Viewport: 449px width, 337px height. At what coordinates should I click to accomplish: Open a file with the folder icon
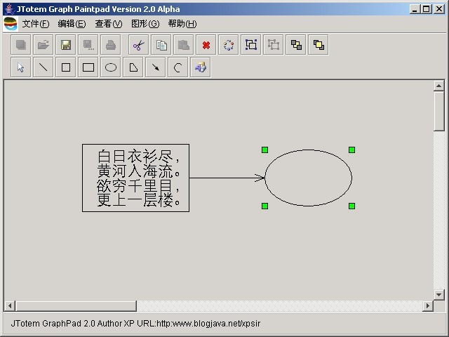(x=43, y=45)
